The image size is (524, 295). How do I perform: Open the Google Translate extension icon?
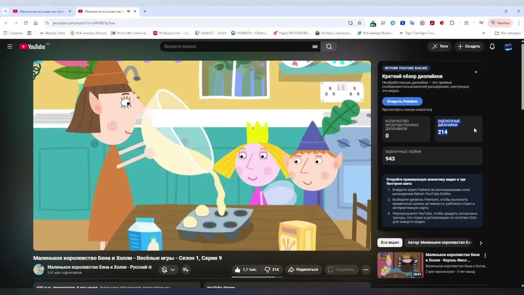pos(412,23)
